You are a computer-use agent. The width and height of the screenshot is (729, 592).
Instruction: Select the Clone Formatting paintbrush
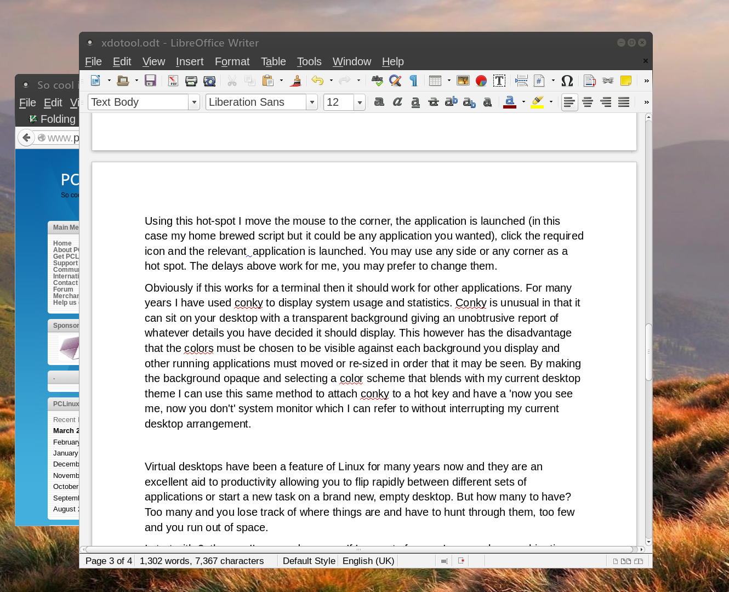coord(295,81)
